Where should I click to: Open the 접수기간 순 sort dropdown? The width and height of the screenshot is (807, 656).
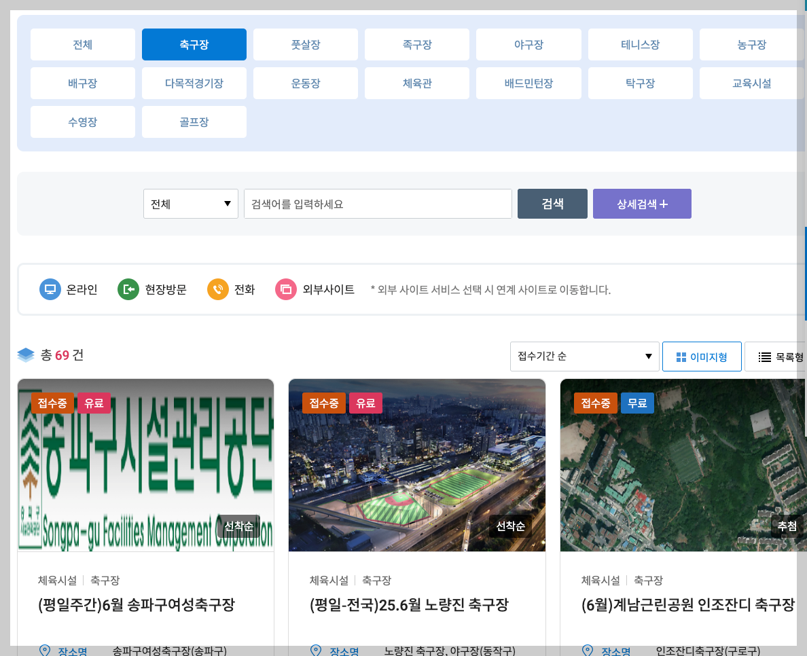tap(584, 356)
